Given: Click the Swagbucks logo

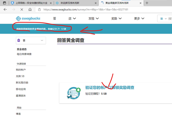Looking at the screenshot, I should (x=28, y=19).
